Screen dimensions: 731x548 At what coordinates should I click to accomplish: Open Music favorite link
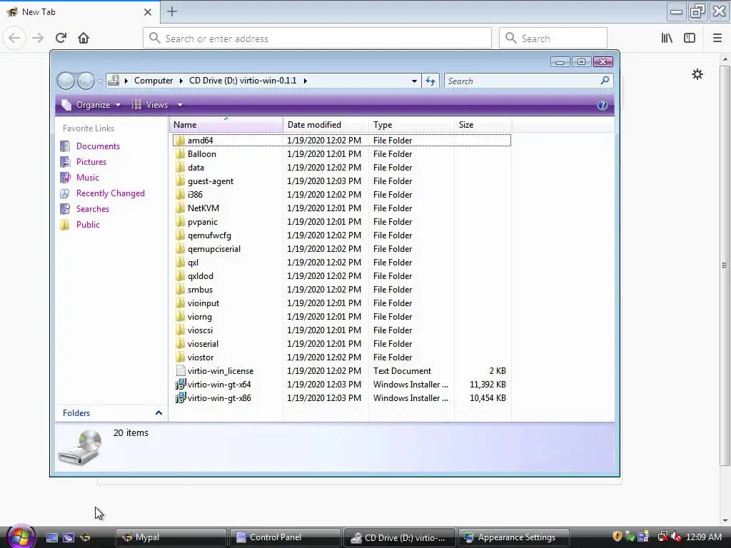[x=88, y=178]
